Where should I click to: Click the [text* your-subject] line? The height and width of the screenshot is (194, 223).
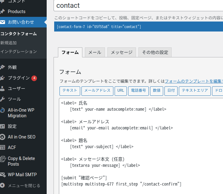click(x=102, y=147)
